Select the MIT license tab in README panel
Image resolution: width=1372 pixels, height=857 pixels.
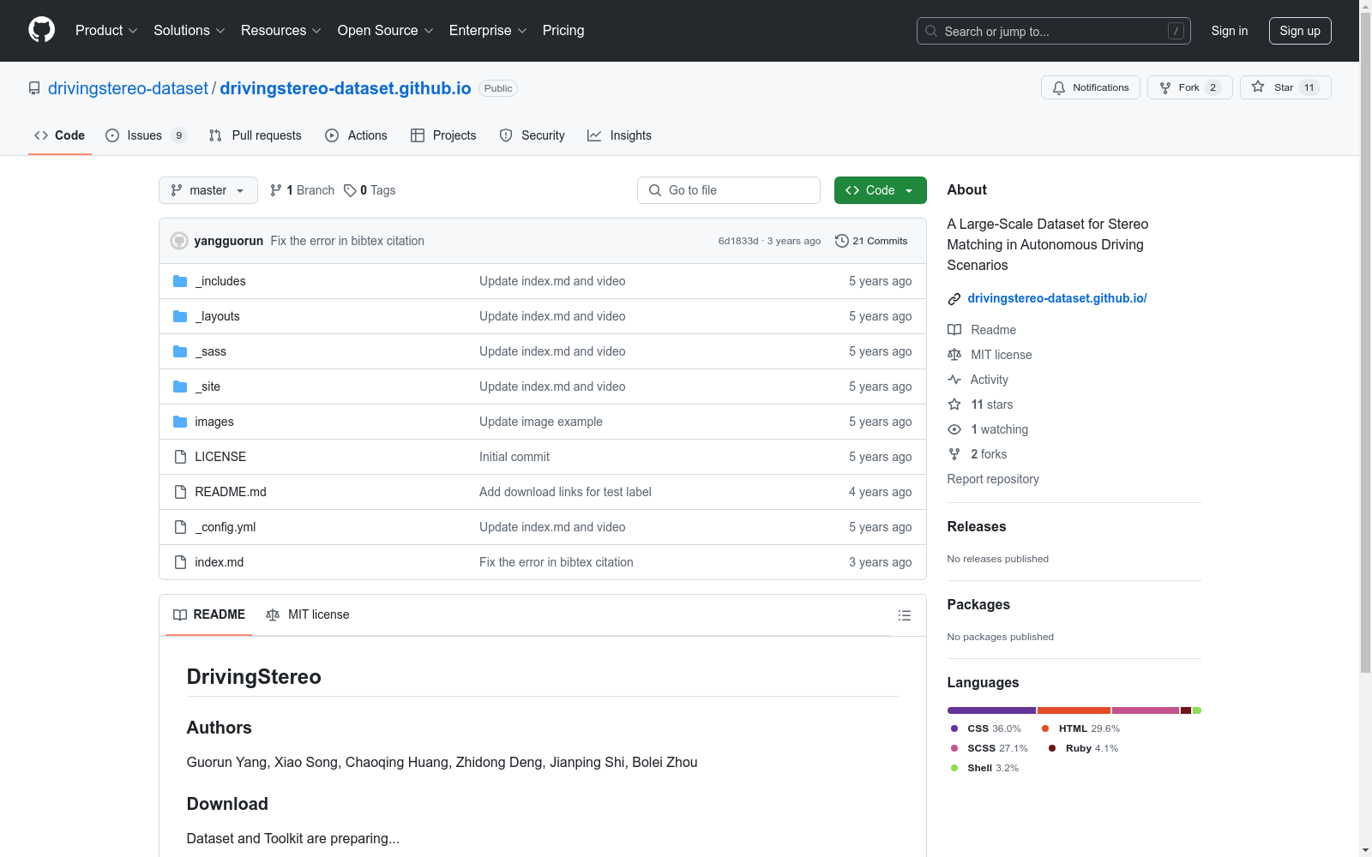308,614
